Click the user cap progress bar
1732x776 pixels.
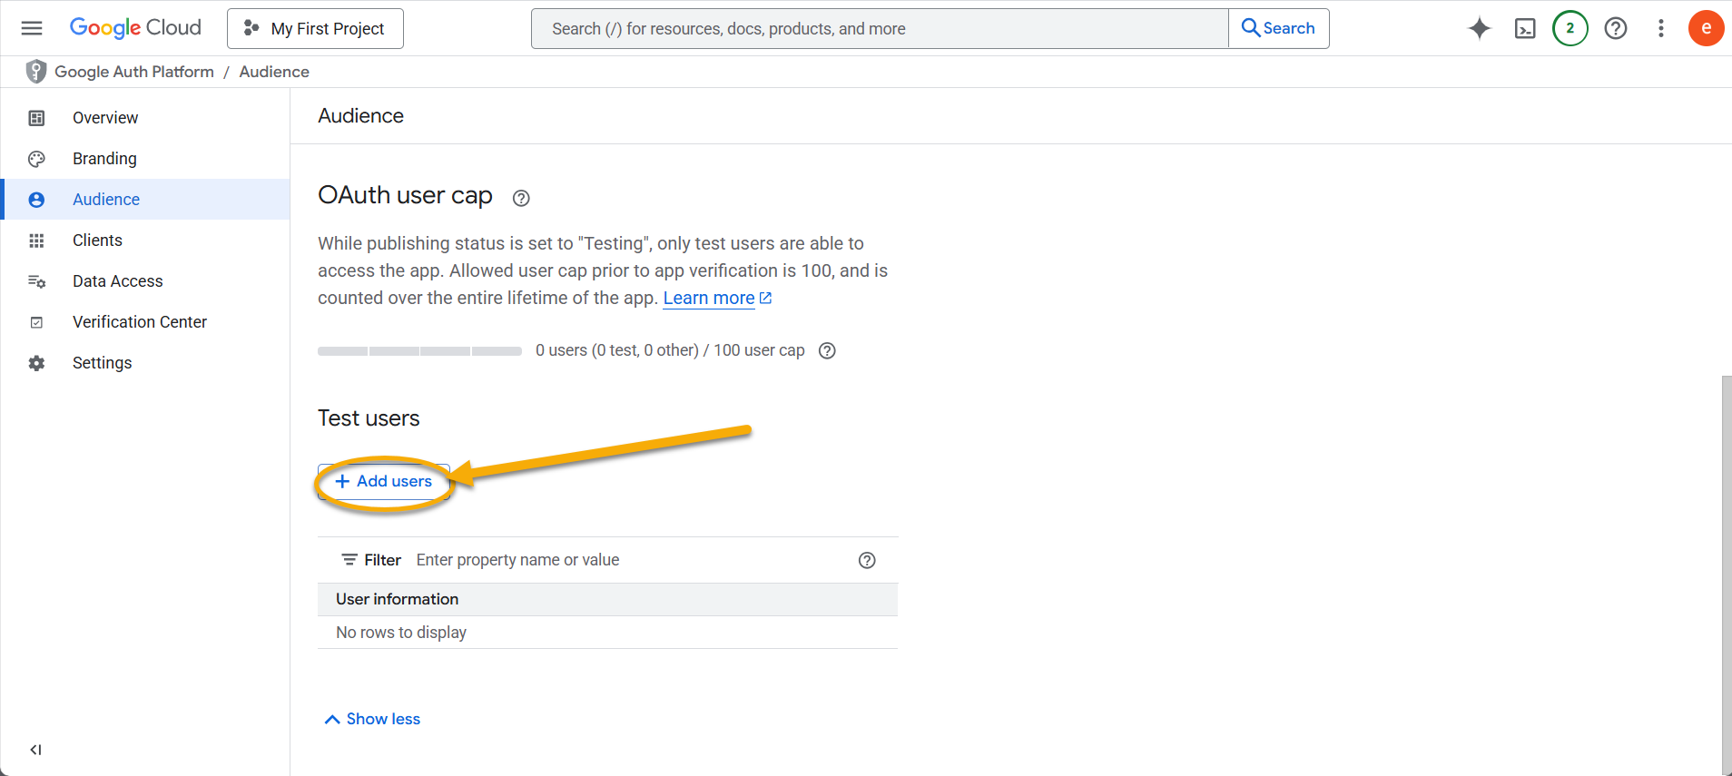pos(419,350)
